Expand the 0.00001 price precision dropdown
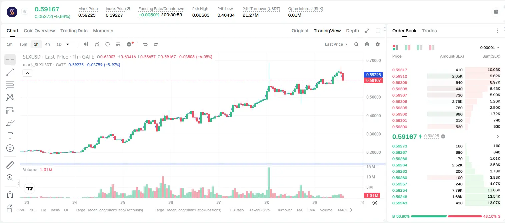 click(490, 48)
